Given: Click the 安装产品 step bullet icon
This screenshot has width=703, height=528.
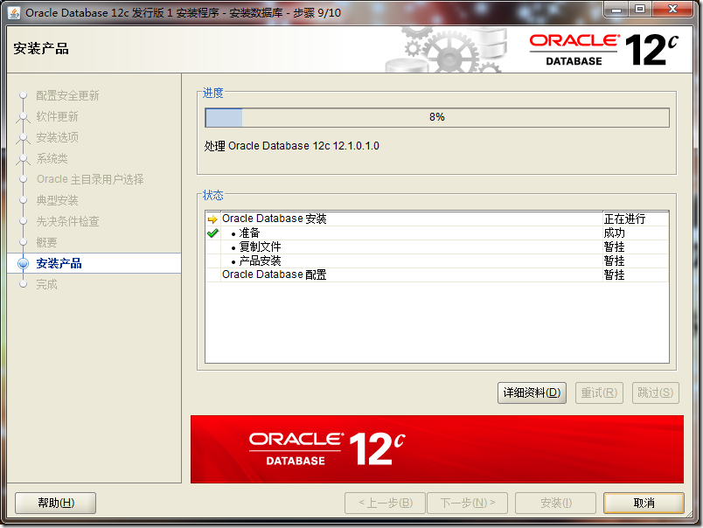Looking at the screenshot, I should tap(24, 263).
